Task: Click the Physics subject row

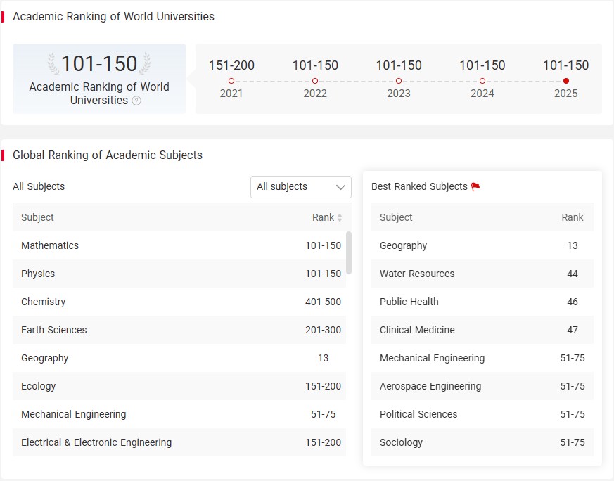Action: [179, 274]
